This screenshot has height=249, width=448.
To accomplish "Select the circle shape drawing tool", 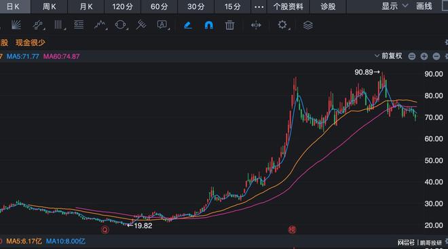I will pyautogui.click(x=121, y=25).
